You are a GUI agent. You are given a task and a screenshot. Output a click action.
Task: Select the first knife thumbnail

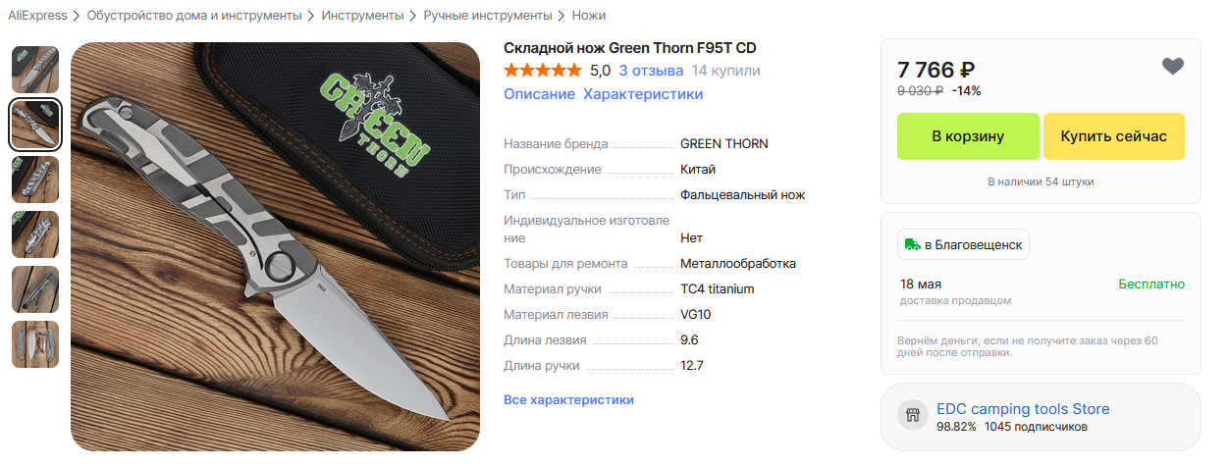[x=35, y=70]
